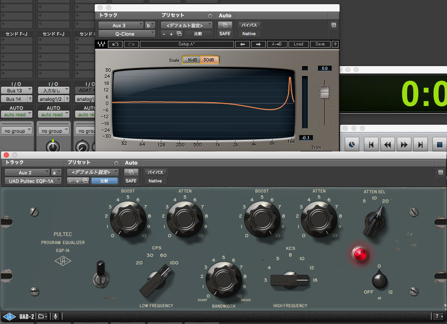This screenshot has height=324, width=447.
Task: Open UAD-2 help question mark menu
Action: click(x=439, y=316)
